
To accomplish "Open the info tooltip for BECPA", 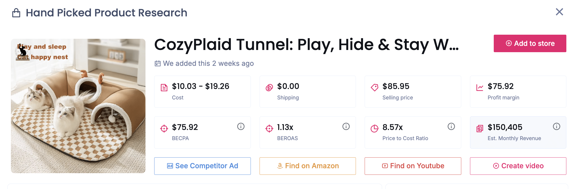I will click(x=240, y=126).
